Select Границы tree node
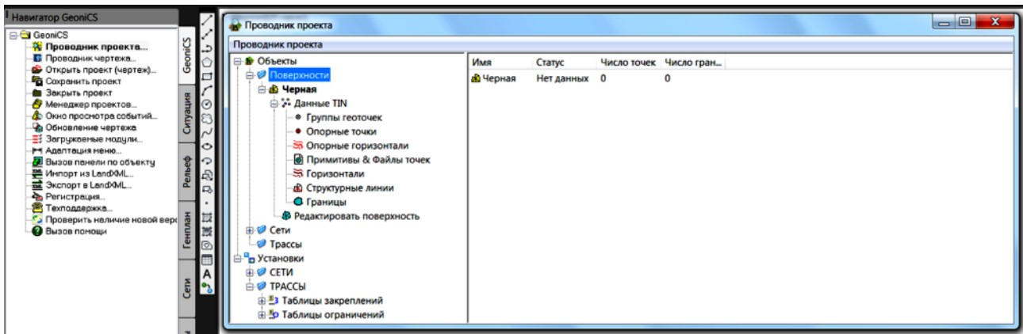The height and width of the screenshot is (334, 1023). point(326,203)
